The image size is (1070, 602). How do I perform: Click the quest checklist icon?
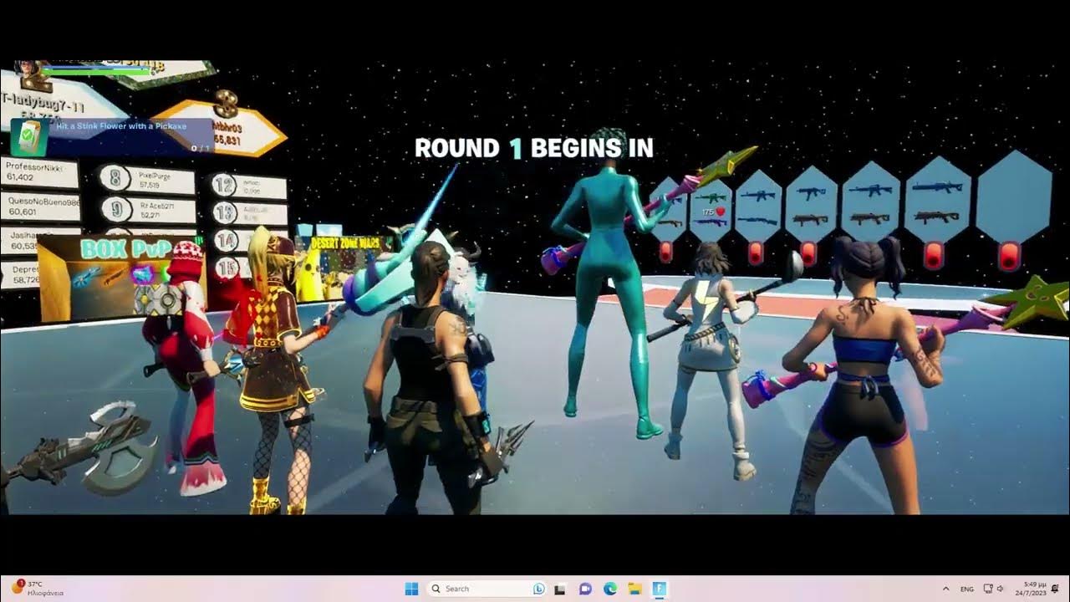(x=29, y=137)
